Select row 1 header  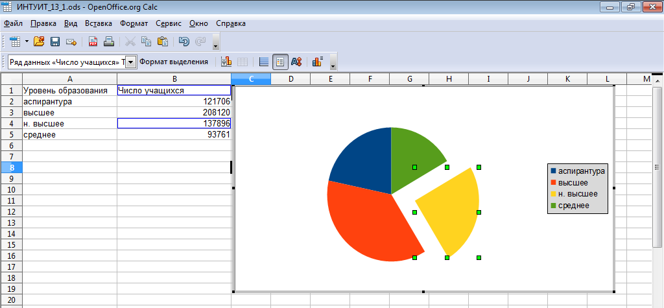coord(12,90)
